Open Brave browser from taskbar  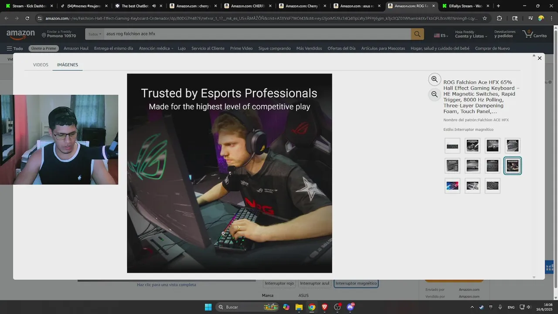click(324, 307)
